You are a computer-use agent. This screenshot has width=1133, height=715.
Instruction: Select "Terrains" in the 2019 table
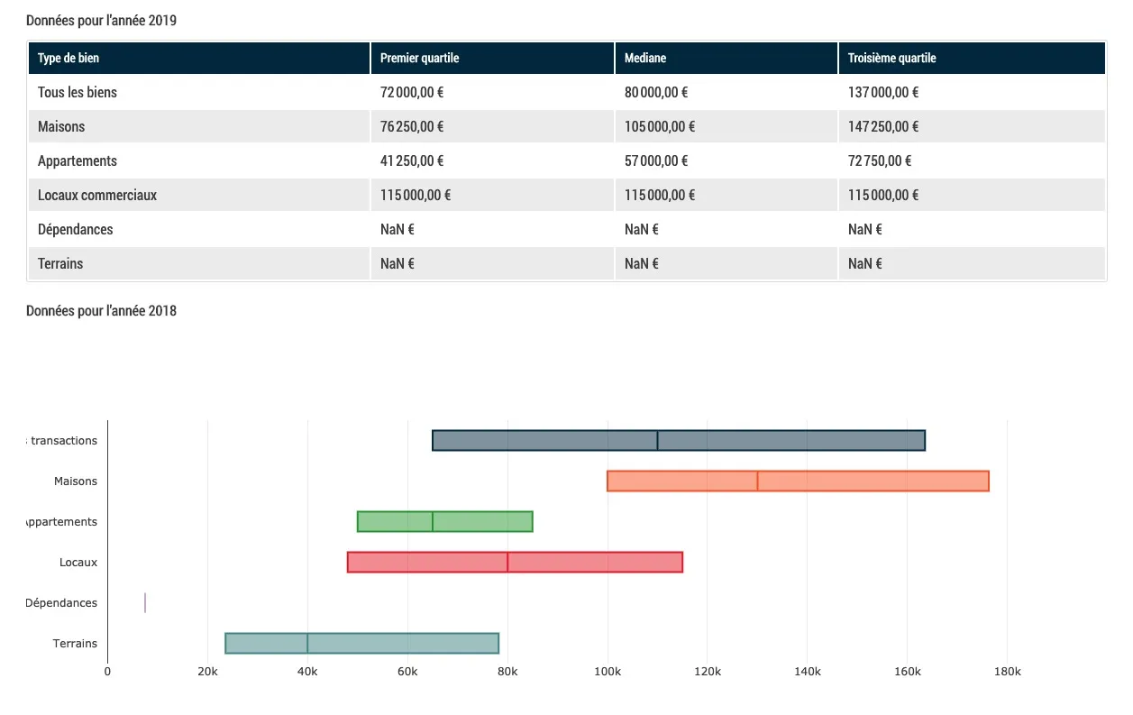click(x=60, y=263)
